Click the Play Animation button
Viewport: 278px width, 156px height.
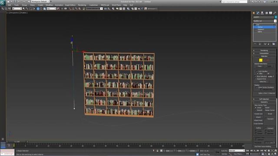[255, 151]
